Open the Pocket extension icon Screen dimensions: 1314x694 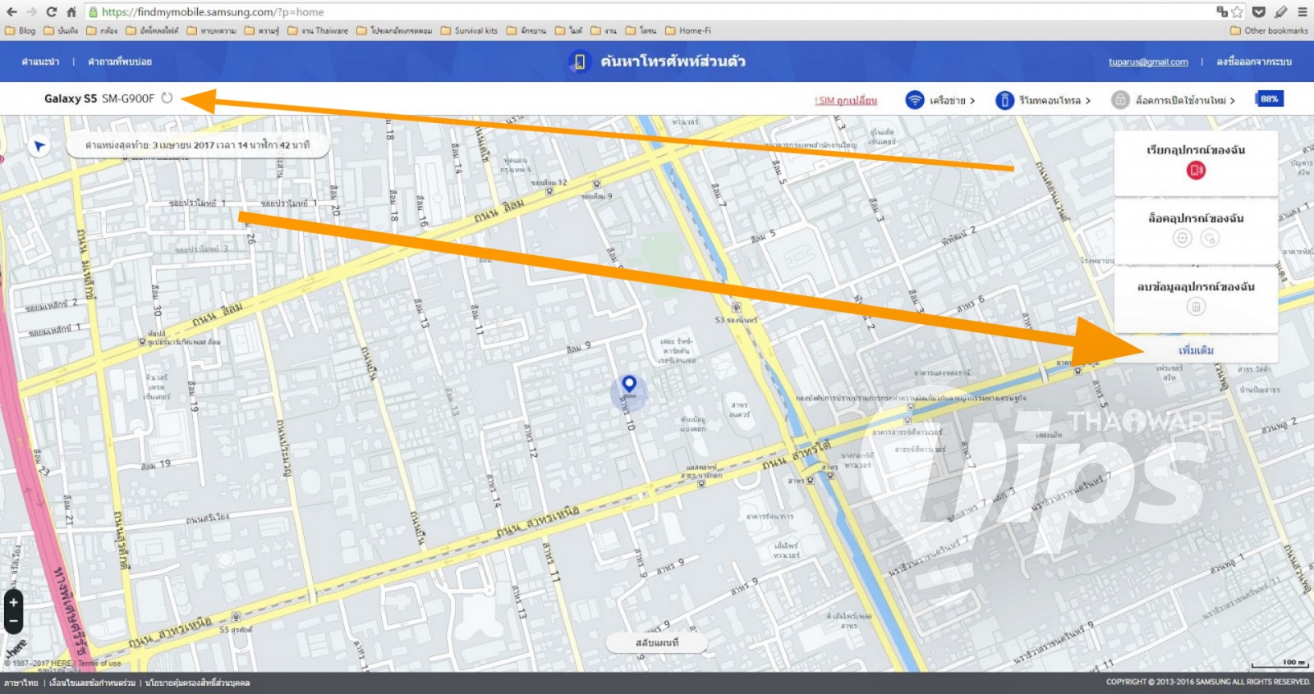tap(1259, 11)
